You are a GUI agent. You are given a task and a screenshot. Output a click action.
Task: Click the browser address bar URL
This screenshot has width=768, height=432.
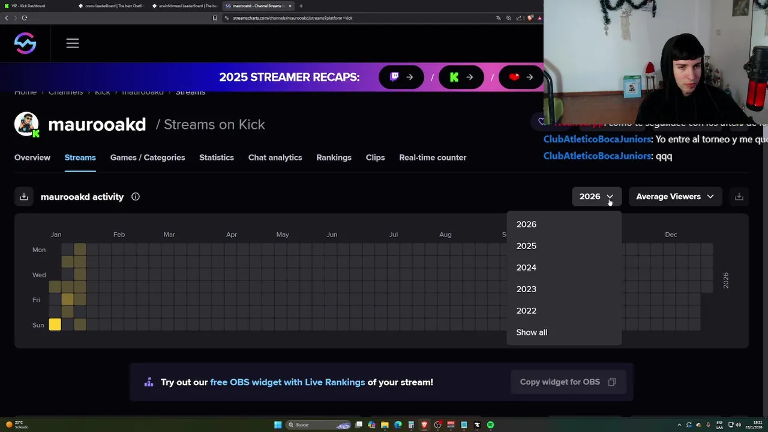tap(293, 18)
